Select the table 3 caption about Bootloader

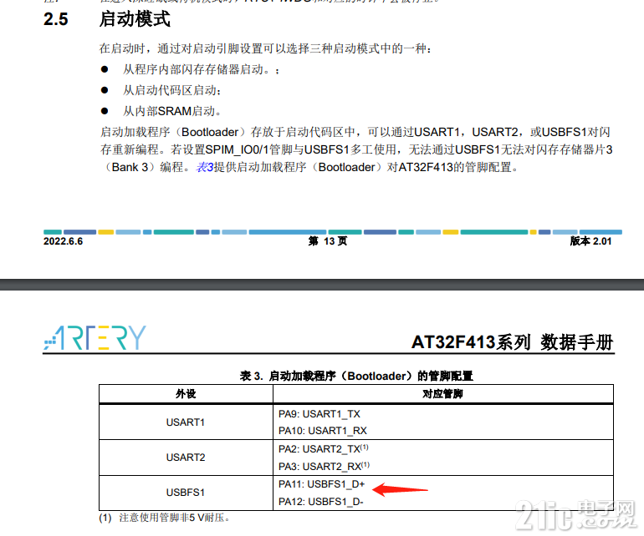tap(356, 376)
